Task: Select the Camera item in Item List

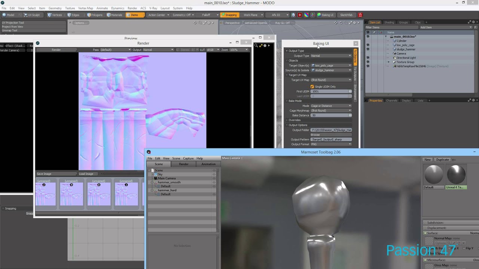Action: point(401,53)
